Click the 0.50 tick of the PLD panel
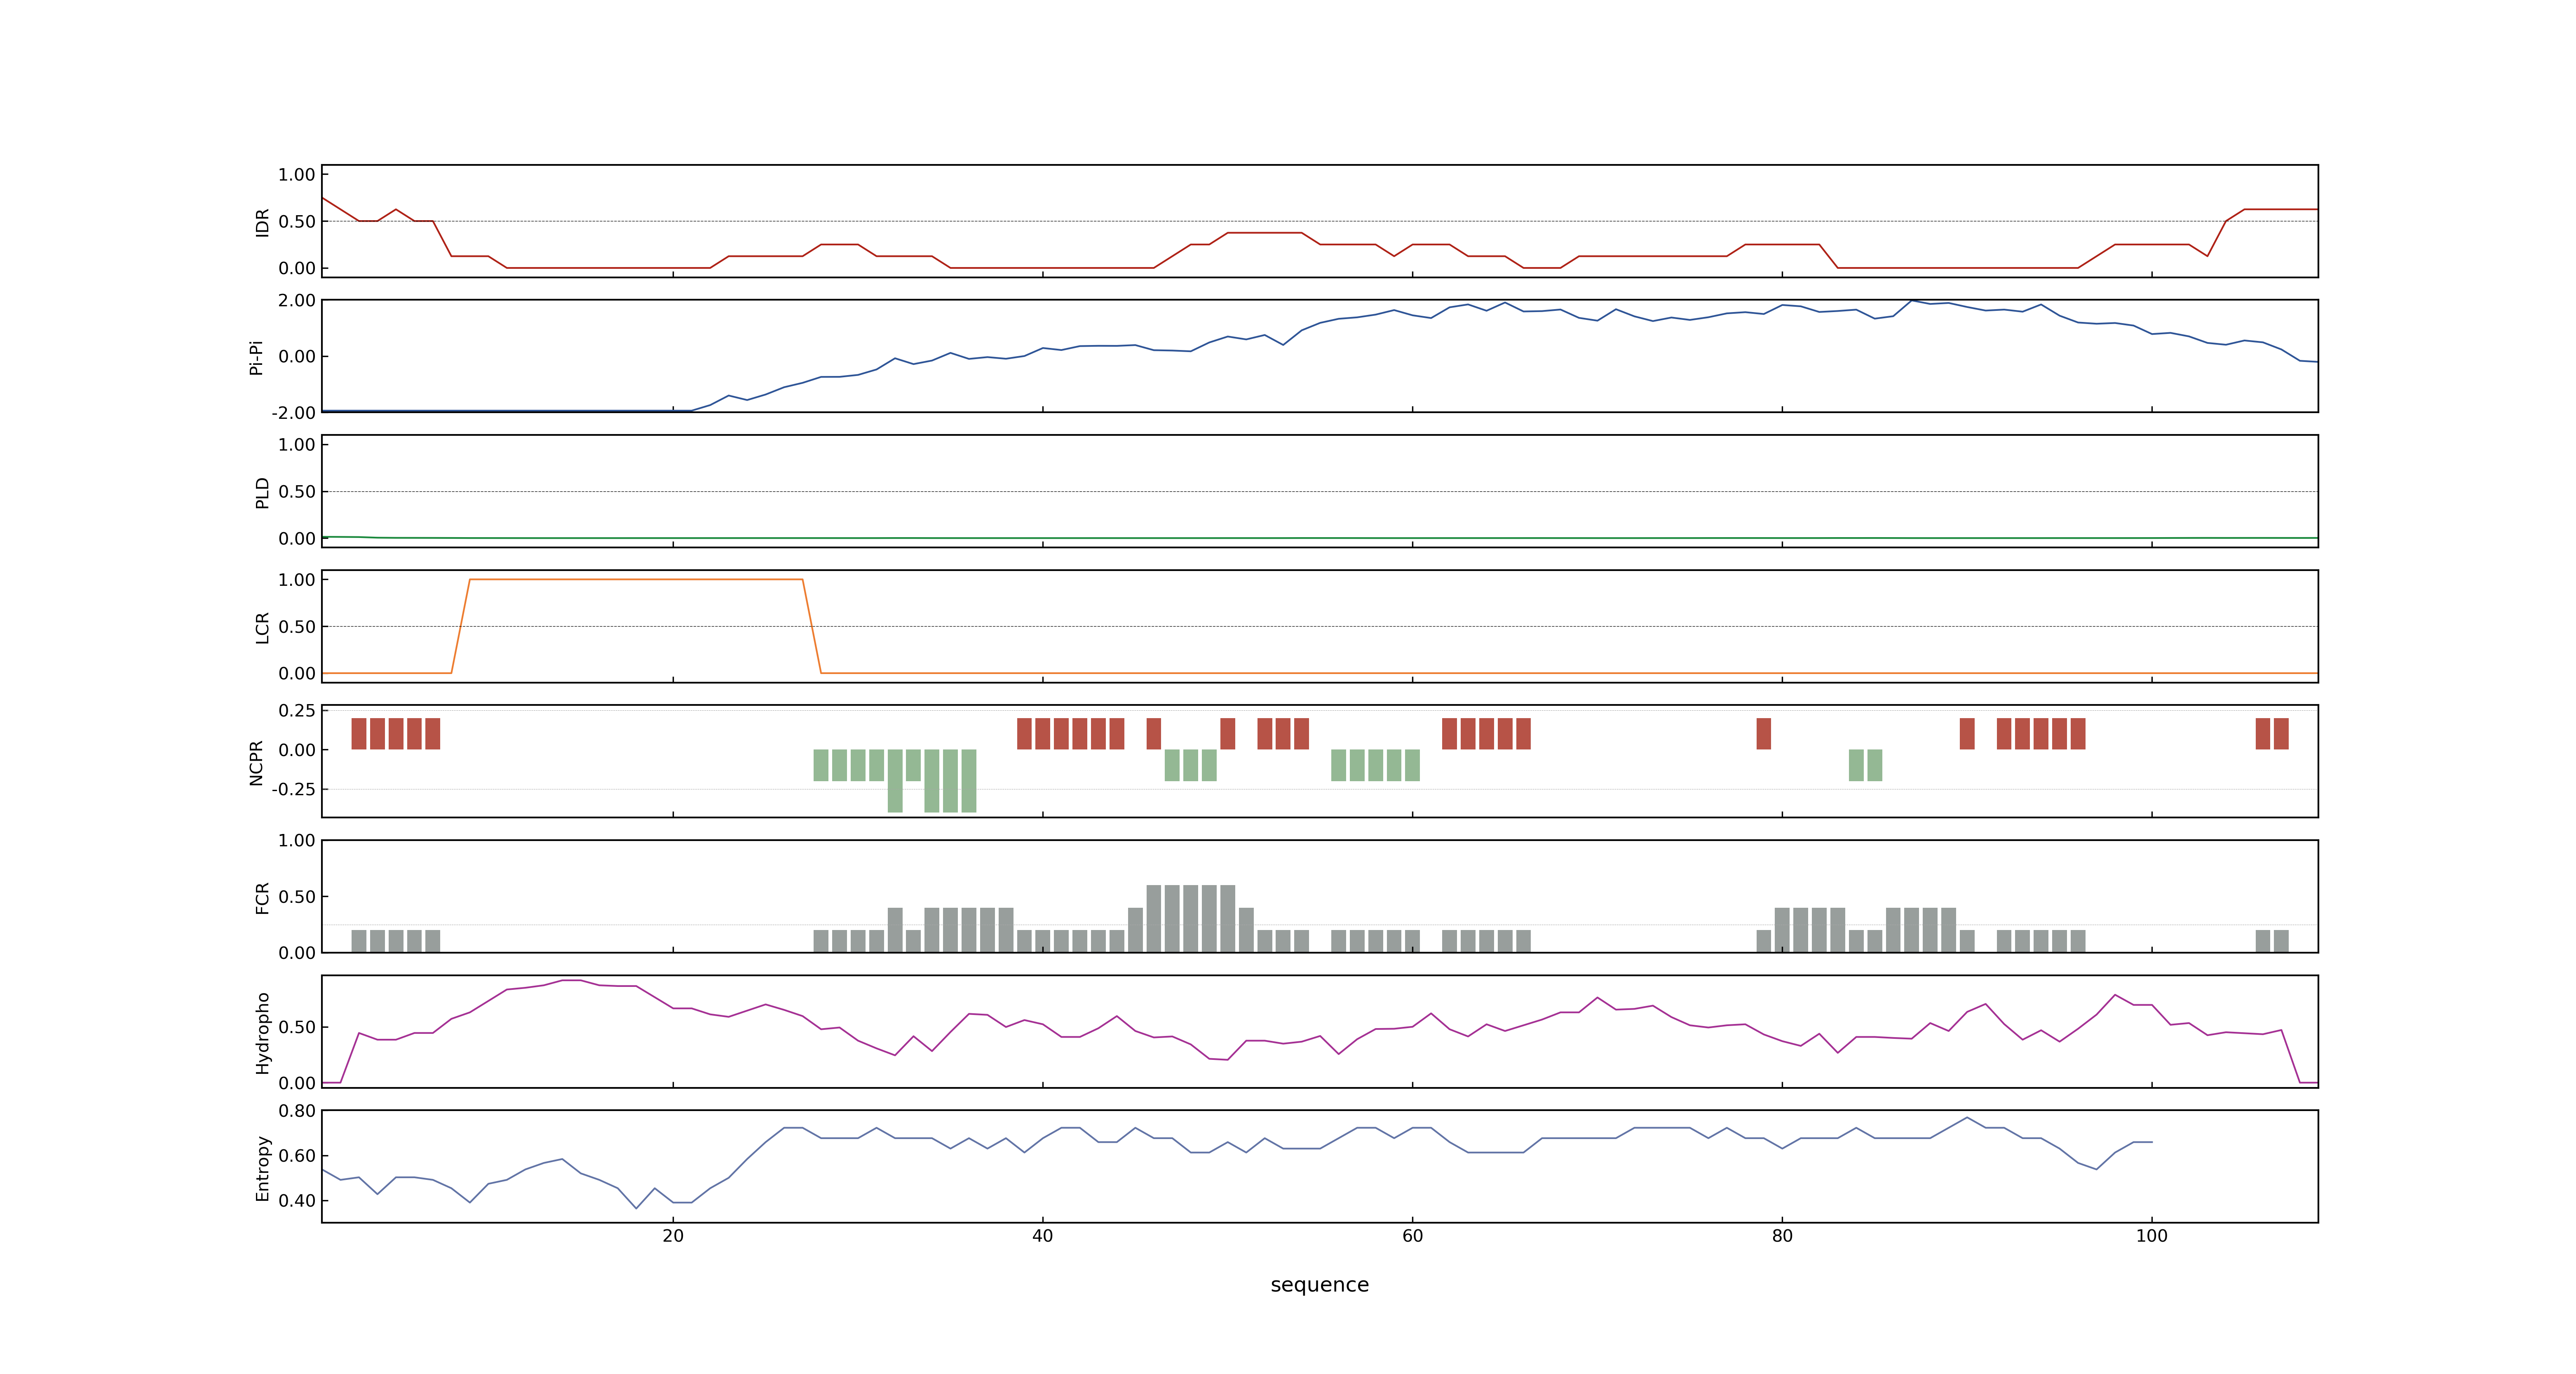 click(297, 492)
